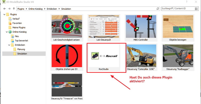Click the back navigation arrow

(5, 9)
